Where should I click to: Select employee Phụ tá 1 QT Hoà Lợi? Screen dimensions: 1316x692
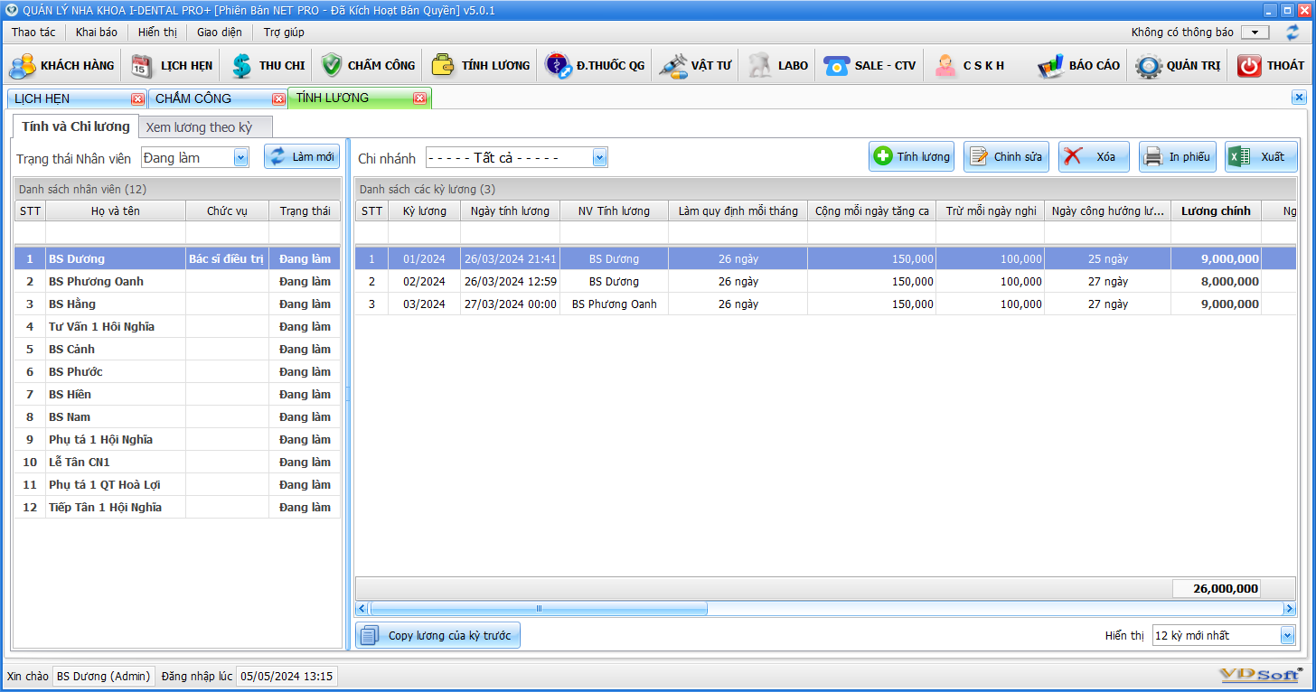(x=177, y=484)
